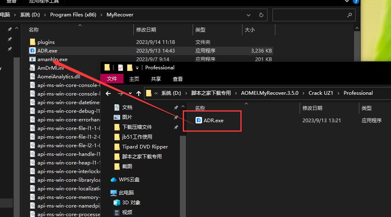
Task: Open recent locations dropdown in Professional window
Action: click(x=130, y=94)
